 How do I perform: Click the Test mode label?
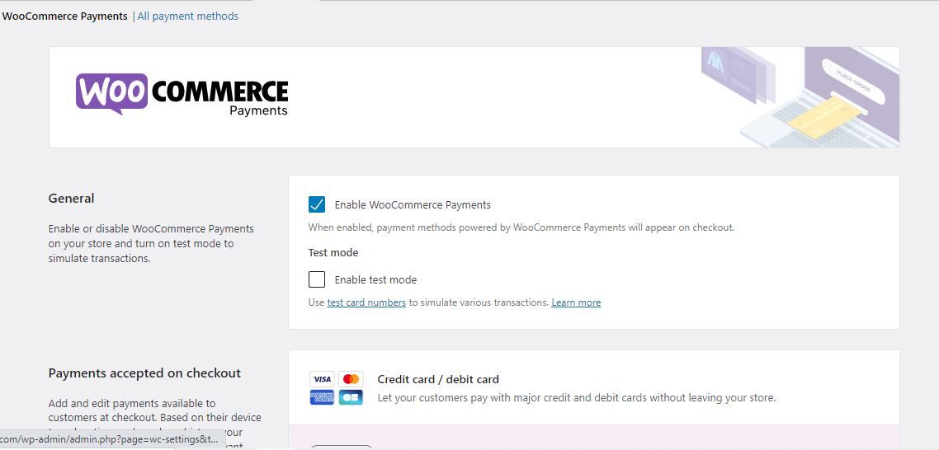coord(333,252)
